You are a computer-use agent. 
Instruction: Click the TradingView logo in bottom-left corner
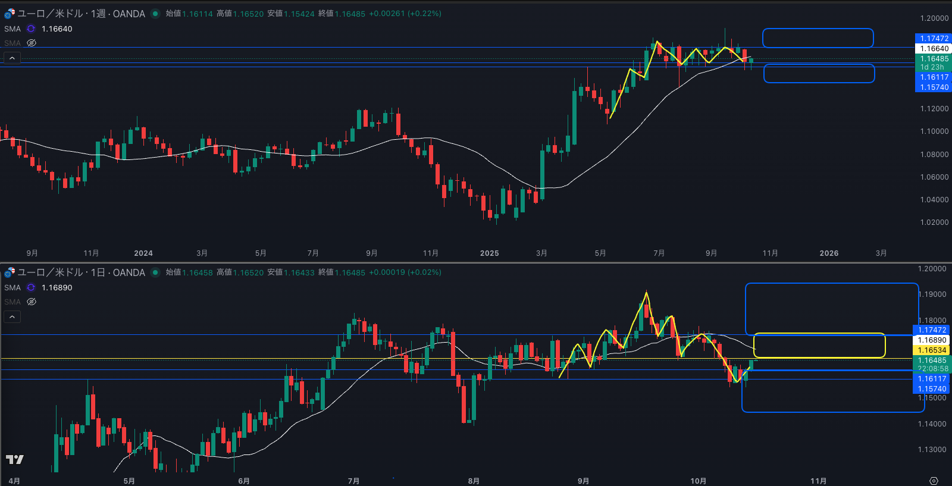tap(14, 459)
